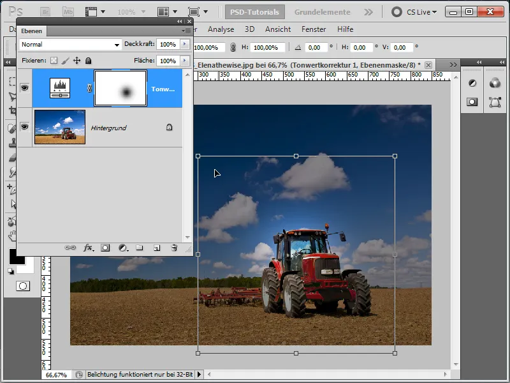Unlink the mask from the Tonwertkorrektur layer

pos(89,88)
